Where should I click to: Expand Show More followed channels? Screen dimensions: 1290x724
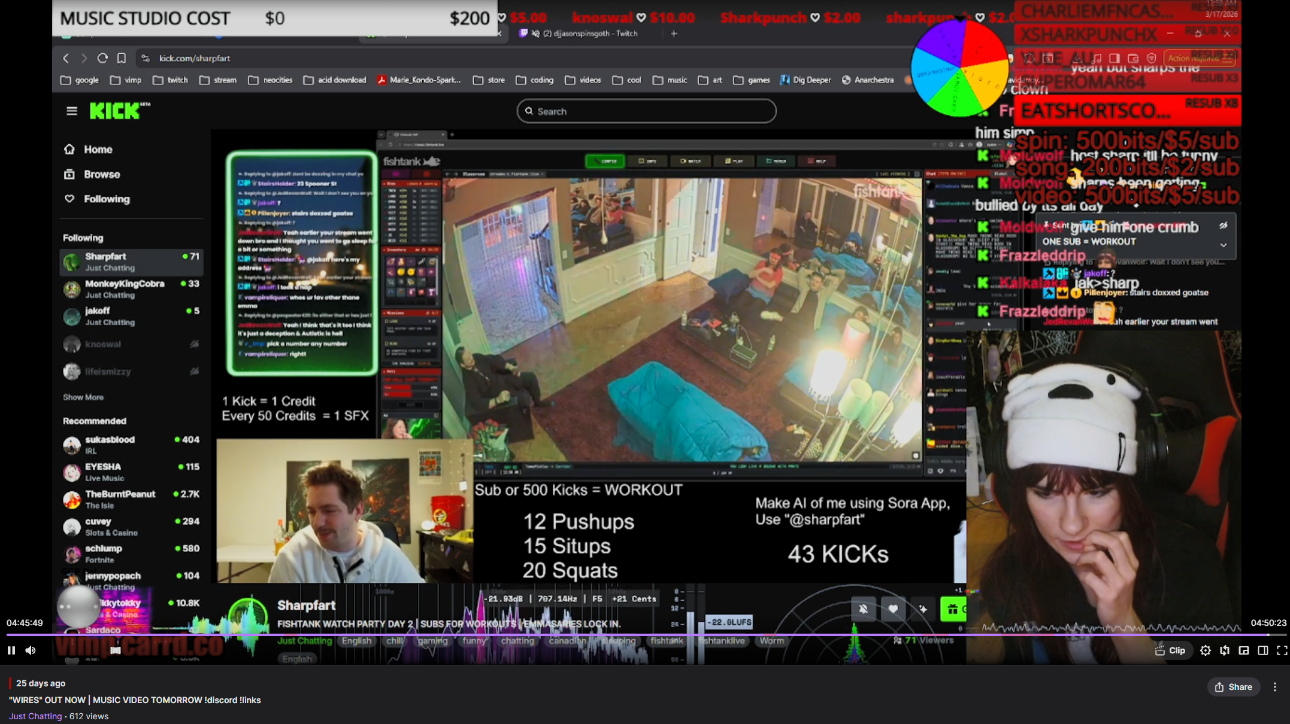point(83,397)
